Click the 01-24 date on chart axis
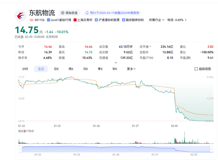The height and width of the screenshot is (160, 218). click(96, 126)
